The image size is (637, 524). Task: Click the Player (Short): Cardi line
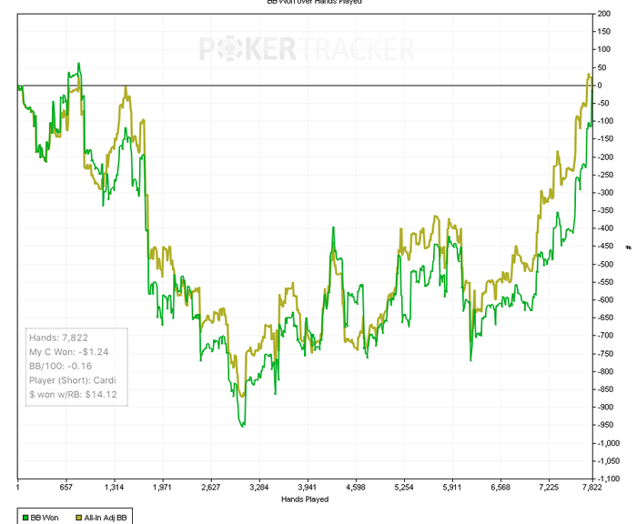coord(72,380)
